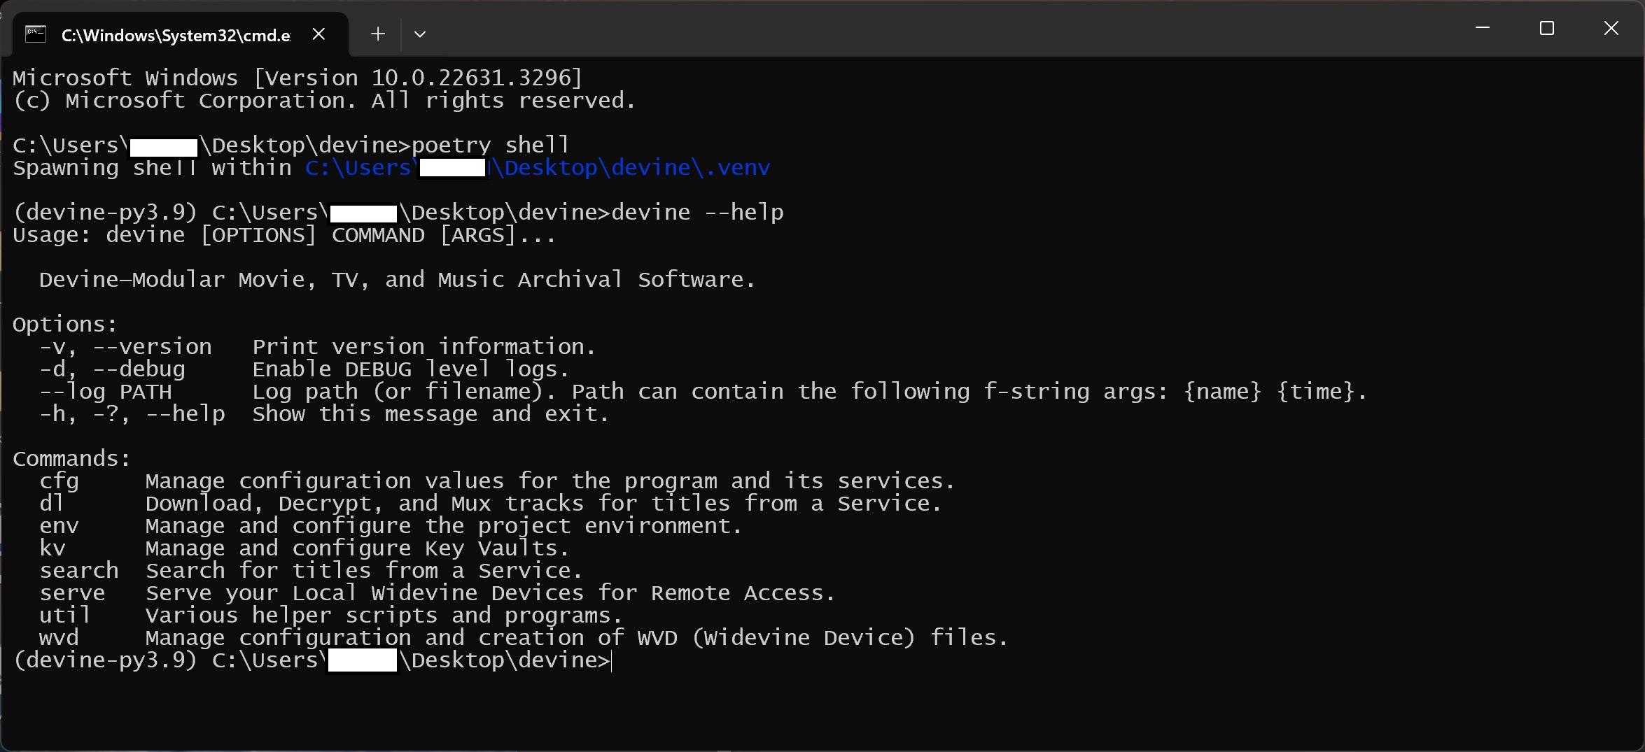Click the "serve" command name
Viewport: 1645px width, 752px height.
[x=72, y=593]
